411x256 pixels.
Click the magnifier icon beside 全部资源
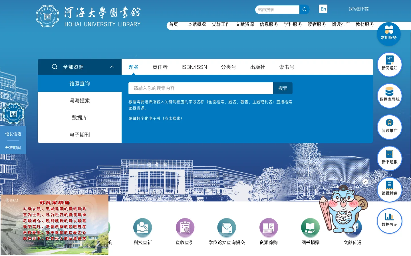55,67
